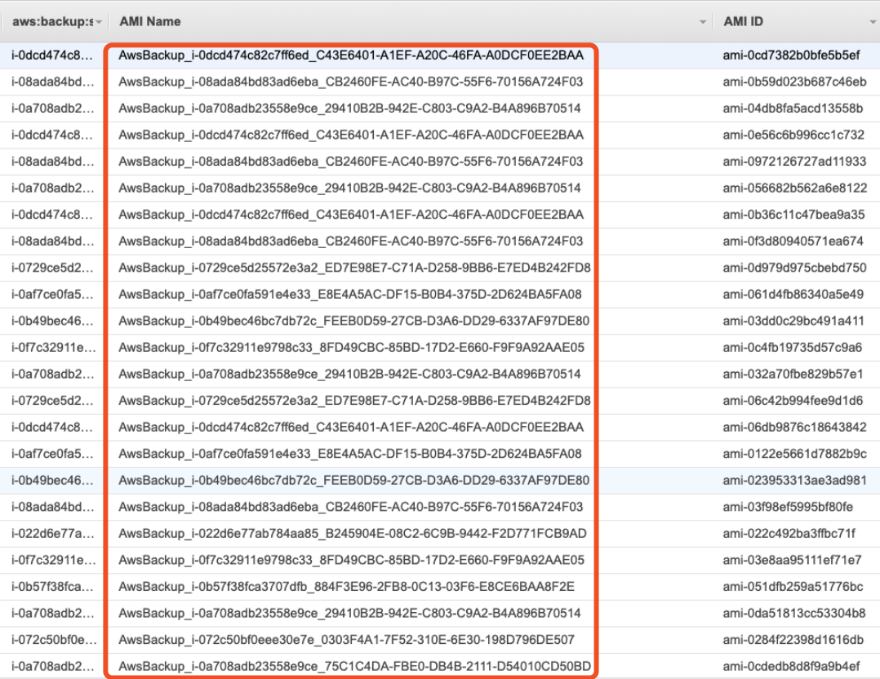Image resolution: width=880 pixels, height=679 pixels.
Task: Select AMI ID ami-0122e5661d7882b9c
Action: pyautogui.click(x=795, y=454)
